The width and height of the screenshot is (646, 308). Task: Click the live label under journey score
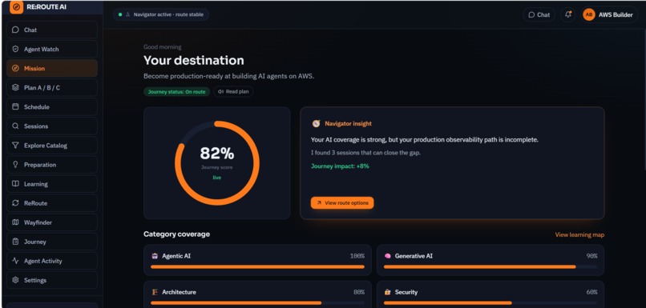216,178
